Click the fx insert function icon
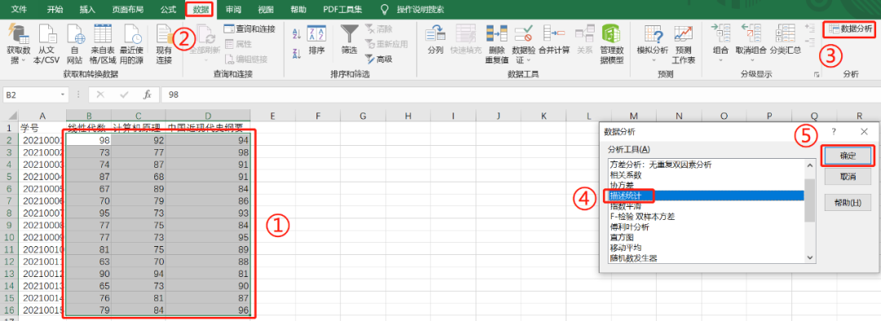881x321 pixels. [x=147, y=95]
